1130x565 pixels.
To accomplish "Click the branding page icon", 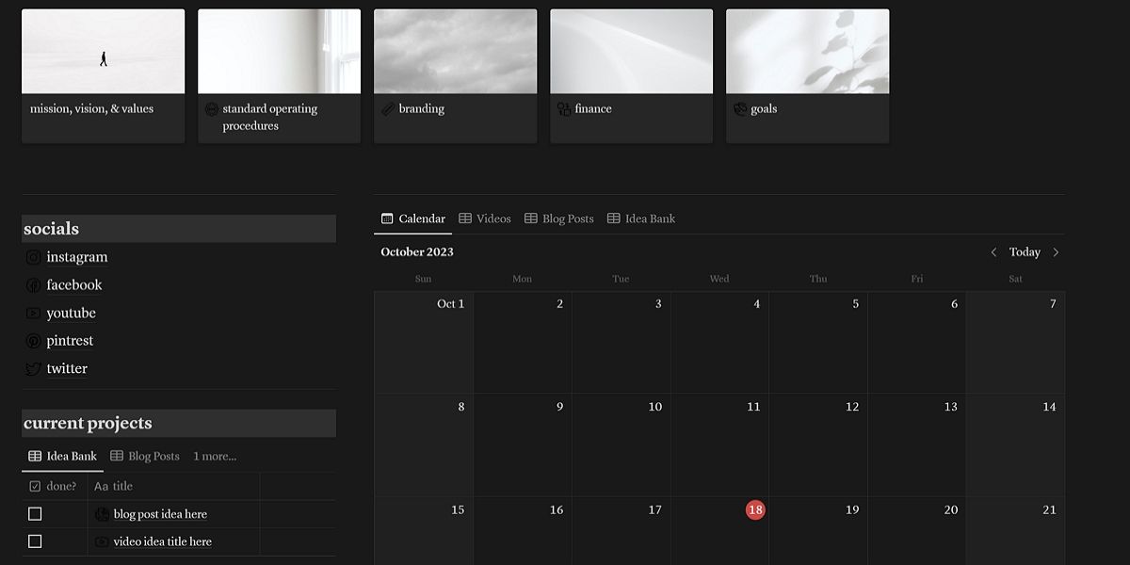I will [387, 109].
